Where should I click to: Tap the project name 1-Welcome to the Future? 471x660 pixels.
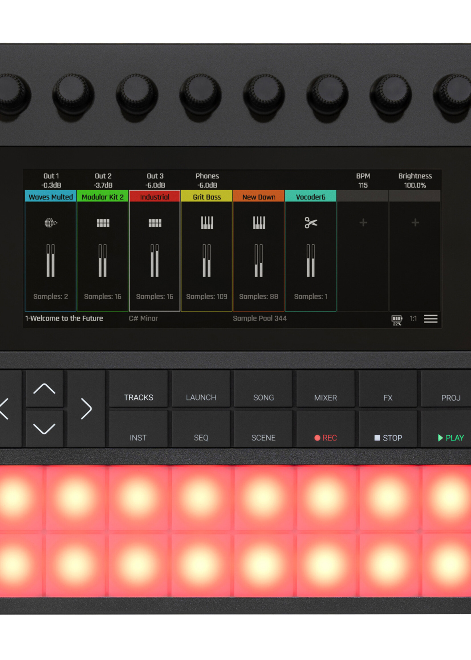pyautogui.click(x=64, y=318)
